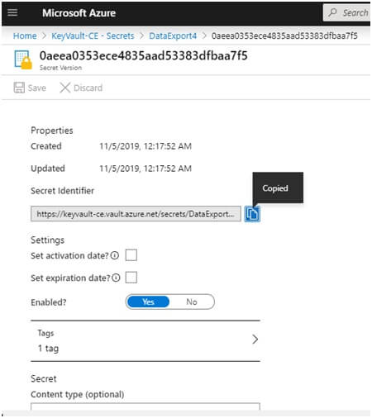
Task: Click the Save button label
Action: click(x=37, y=88)
